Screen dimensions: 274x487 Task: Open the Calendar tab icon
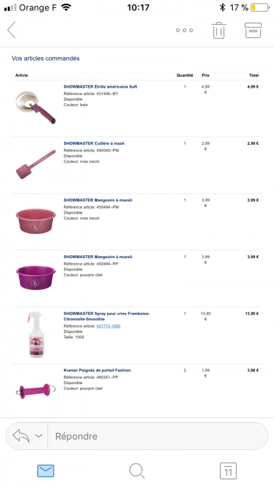tap(228, 471)
